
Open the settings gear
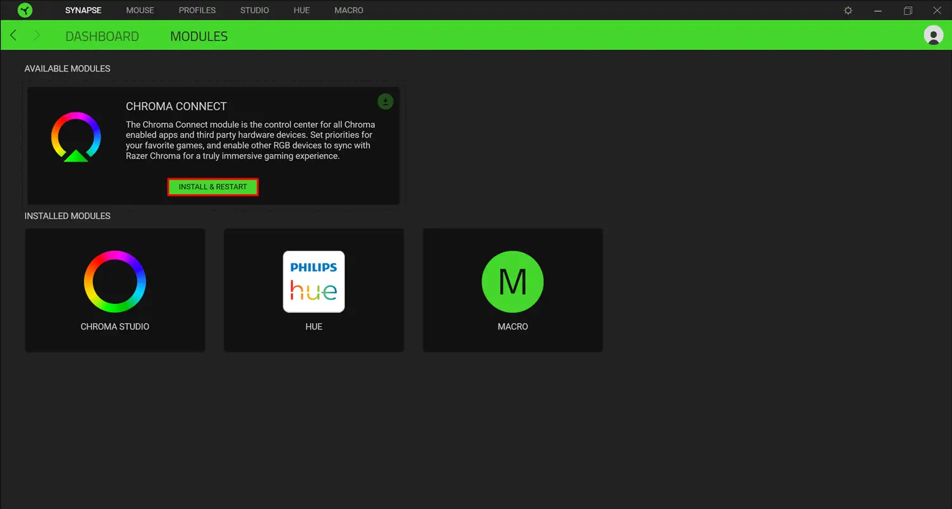tap(848, 10)
